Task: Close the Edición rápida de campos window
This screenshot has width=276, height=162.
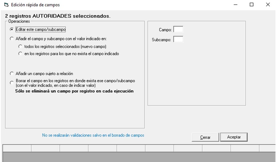Action: pyautogui.click(x=268, y=5)
